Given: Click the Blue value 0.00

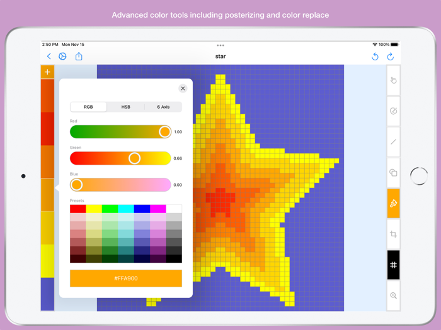Looking at the screenshot, I should pyautogui.click(x=178, y=185).
